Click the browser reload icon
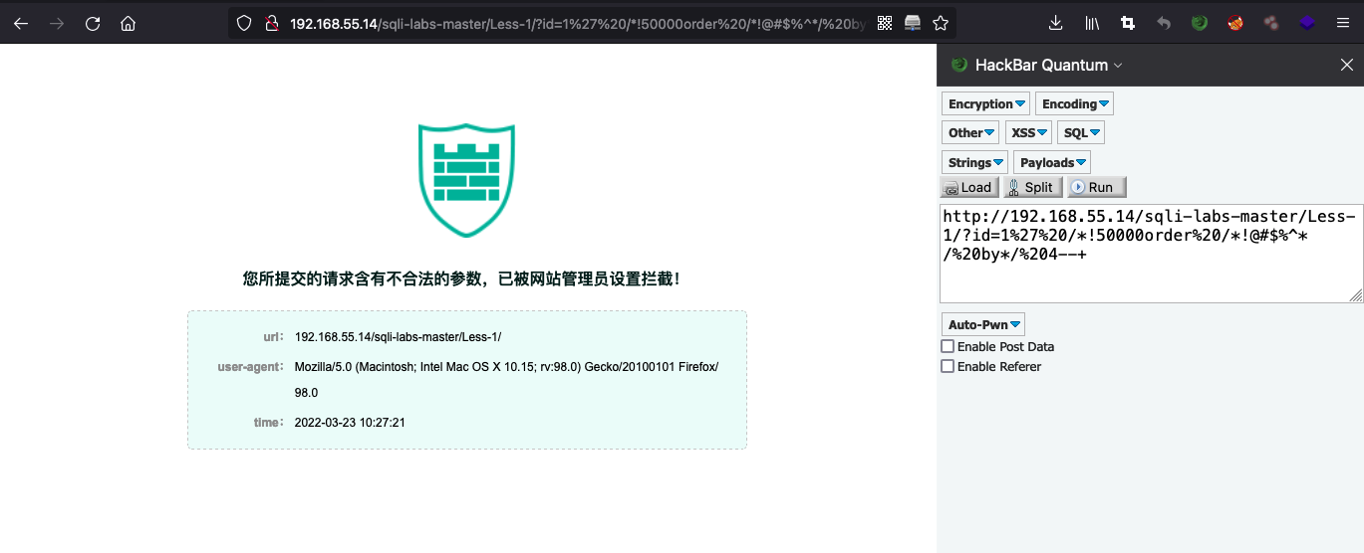 tap(93, 23)
